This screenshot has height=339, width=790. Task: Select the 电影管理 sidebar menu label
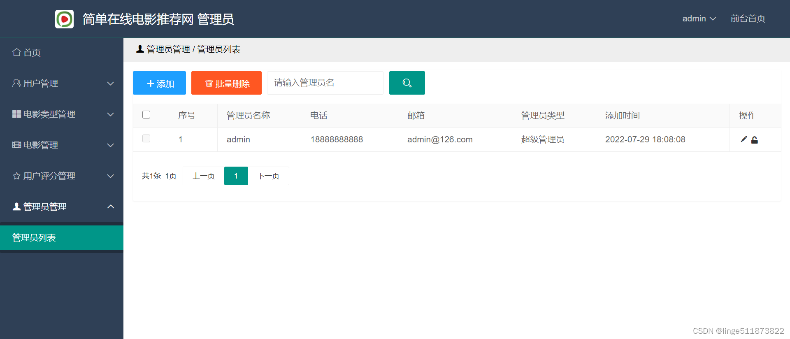(x=41, y=145)
